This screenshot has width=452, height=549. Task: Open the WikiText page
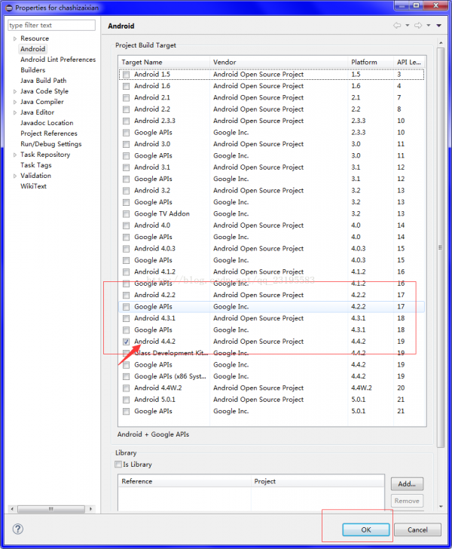(33, 186)
